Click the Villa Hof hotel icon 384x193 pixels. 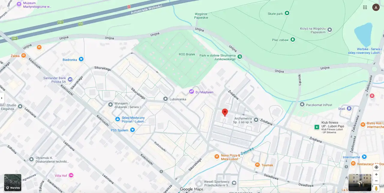tap(71, 175)
